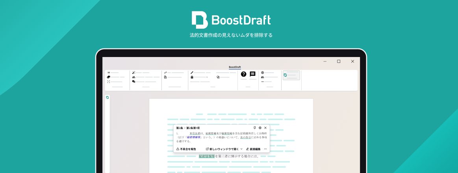Expand the chevron next to 新しいウィンドウで開く

(x=241, y=149)
